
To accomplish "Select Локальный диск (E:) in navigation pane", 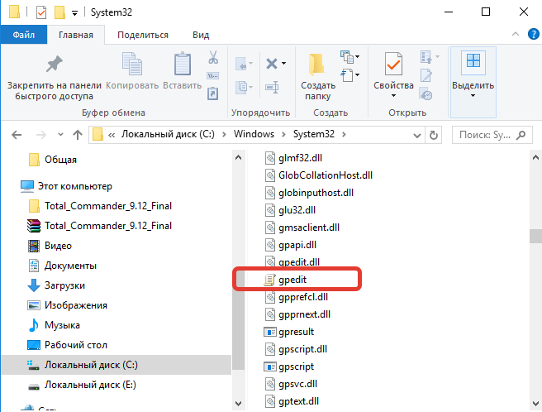I will point(82,385).
